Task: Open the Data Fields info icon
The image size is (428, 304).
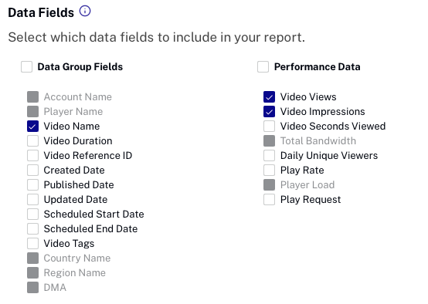Action: pyautogui.click(x=85, y=11)
